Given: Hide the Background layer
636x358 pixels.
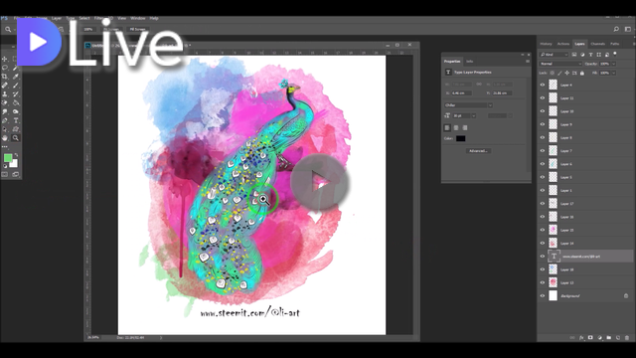Looking at the screenshot, I should [x=543, y=296].
